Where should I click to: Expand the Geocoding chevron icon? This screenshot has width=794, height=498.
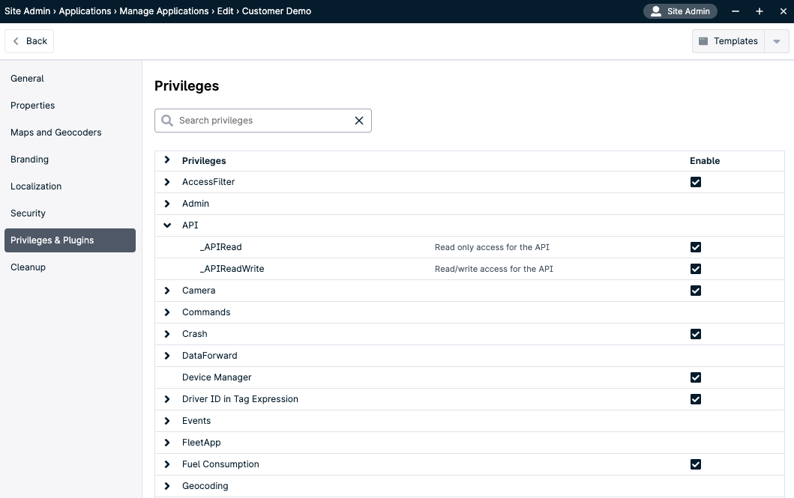click(x=167, y=486)
